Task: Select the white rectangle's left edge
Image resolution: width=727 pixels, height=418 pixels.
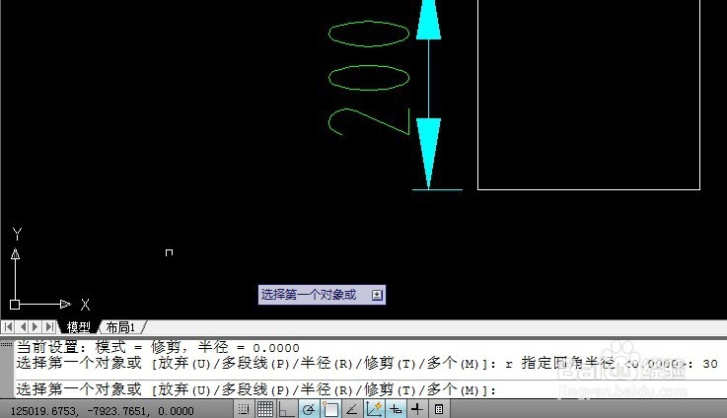Action: [x=478, y=95]
